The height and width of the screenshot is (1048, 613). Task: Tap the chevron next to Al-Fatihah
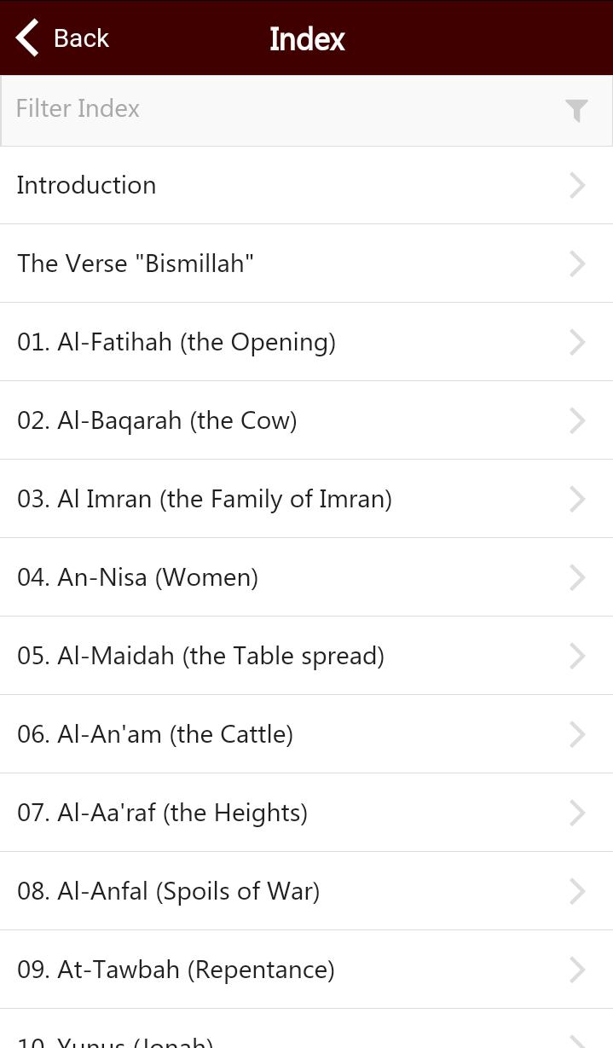click(577, 342)
